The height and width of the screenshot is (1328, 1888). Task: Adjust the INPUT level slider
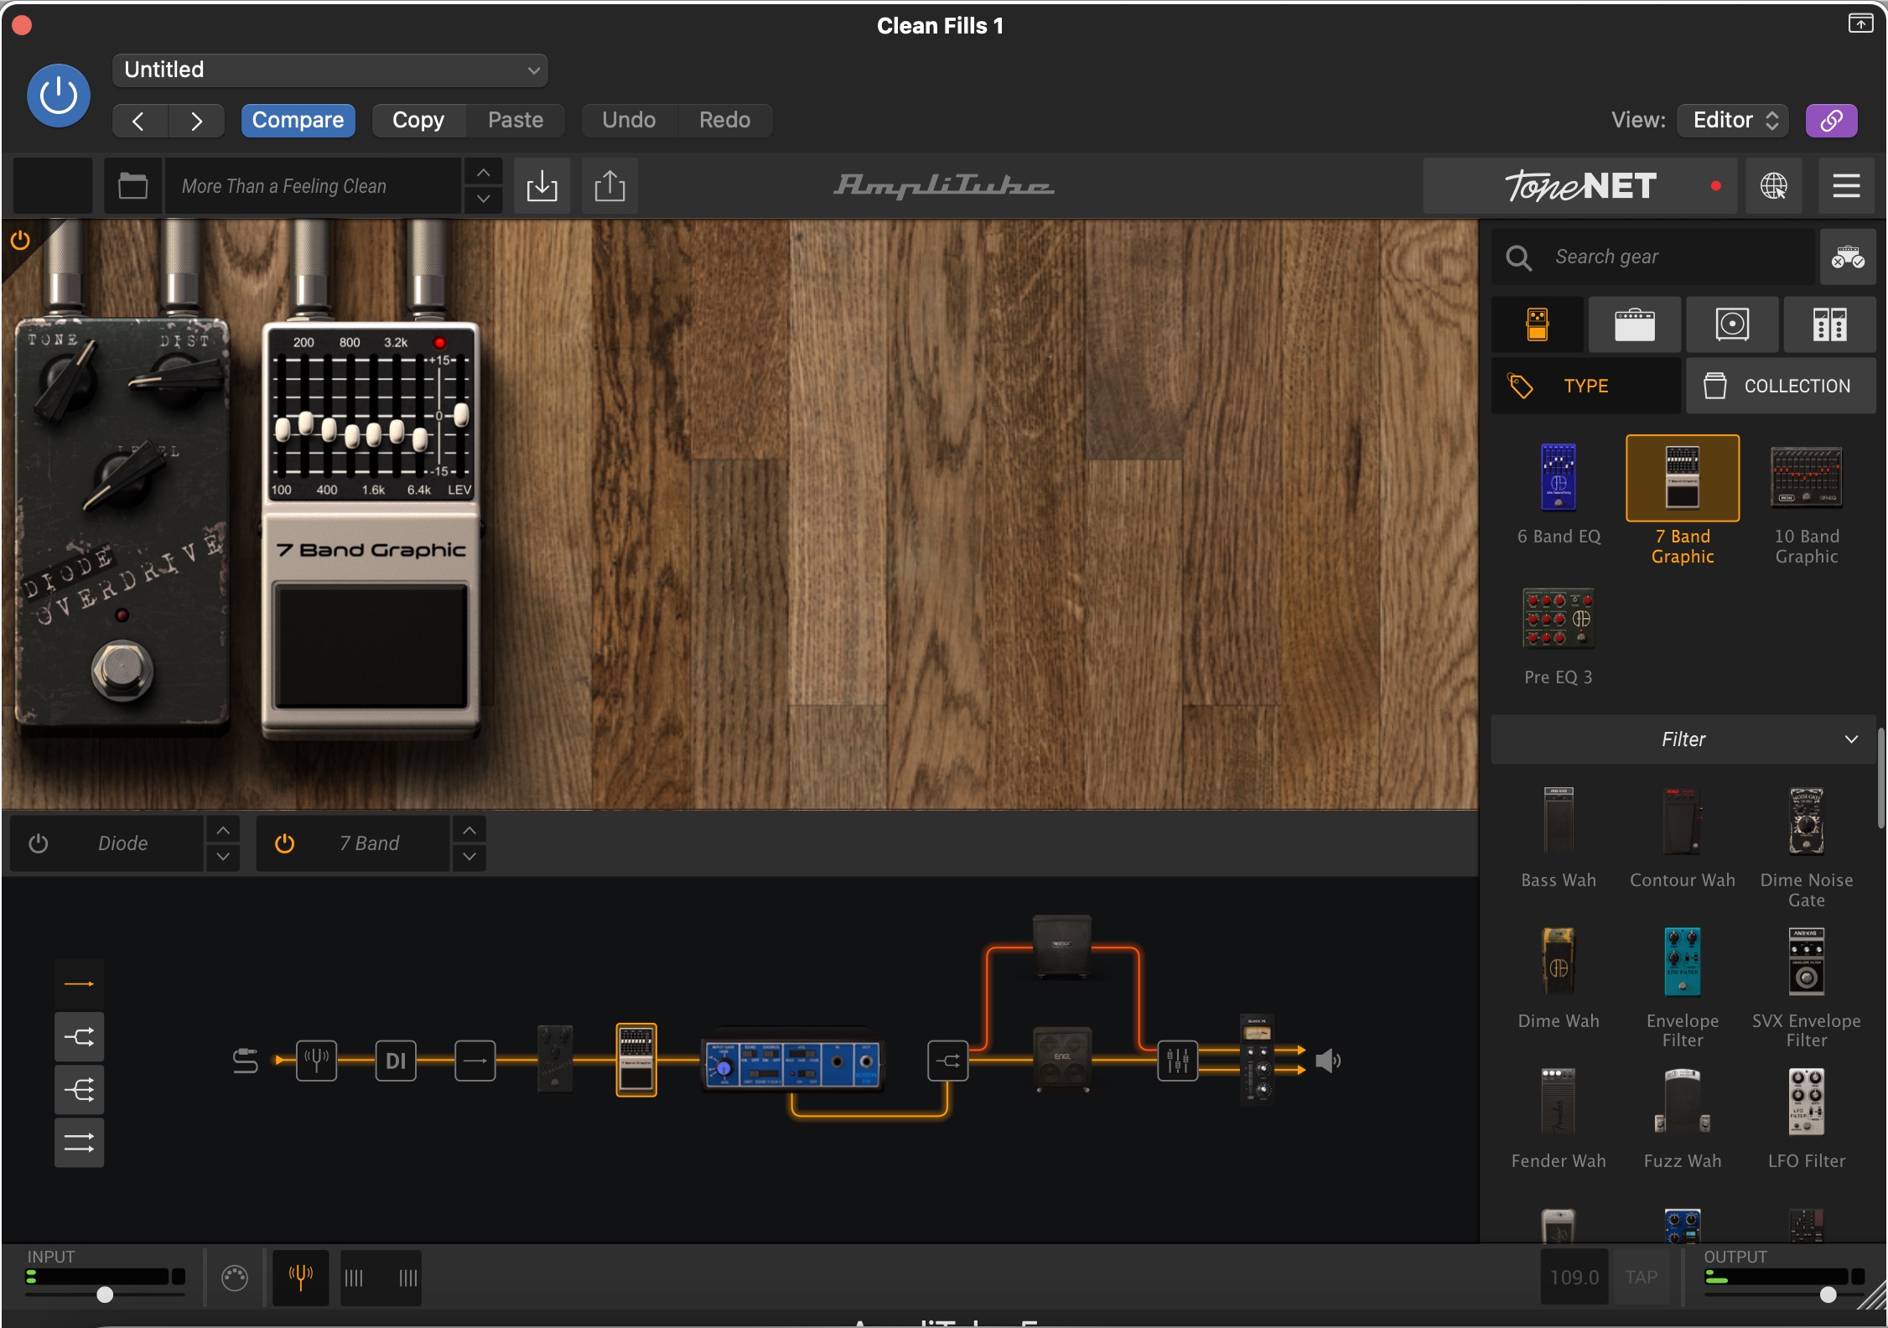click(x=105, y=1294)
